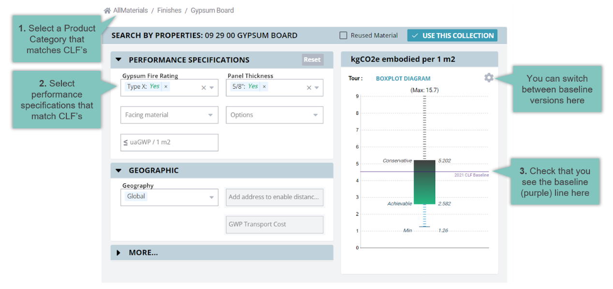Click the uaGWP per 1 m2 field
This screenshot has width=613, height=289.
[x=169, y=143]
